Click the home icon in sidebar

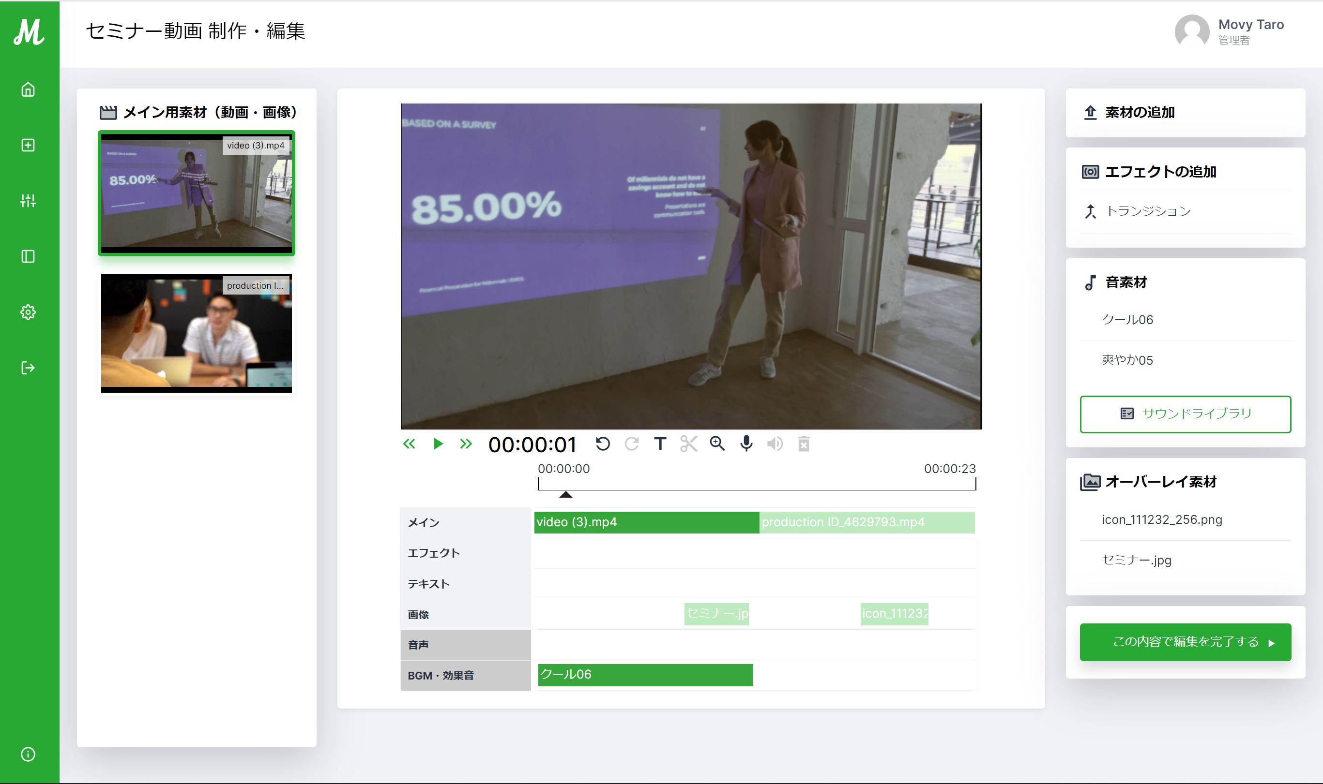(x=28, y=90)
